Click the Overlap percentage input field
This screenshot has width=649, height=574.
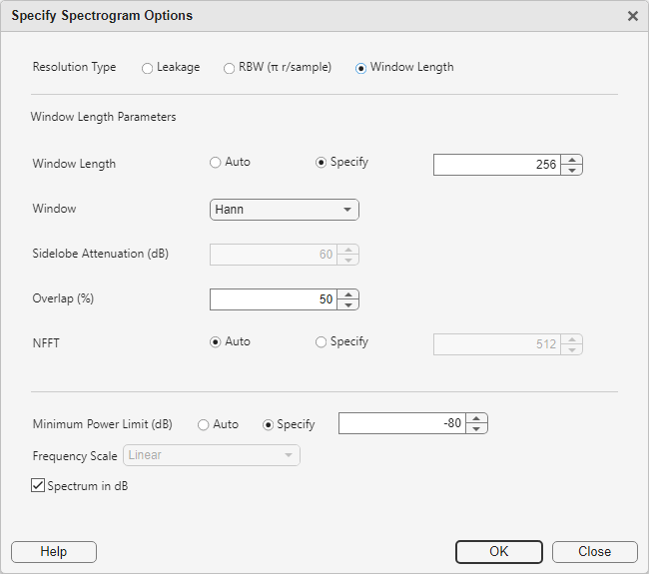[273, 299]
